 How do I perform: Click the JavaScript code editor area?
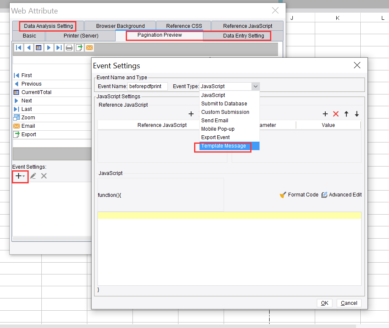click(230, 249)
